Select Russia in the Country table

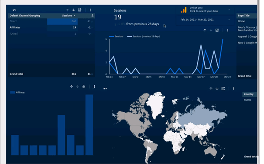pyautogui.click(x=247, y=100)
